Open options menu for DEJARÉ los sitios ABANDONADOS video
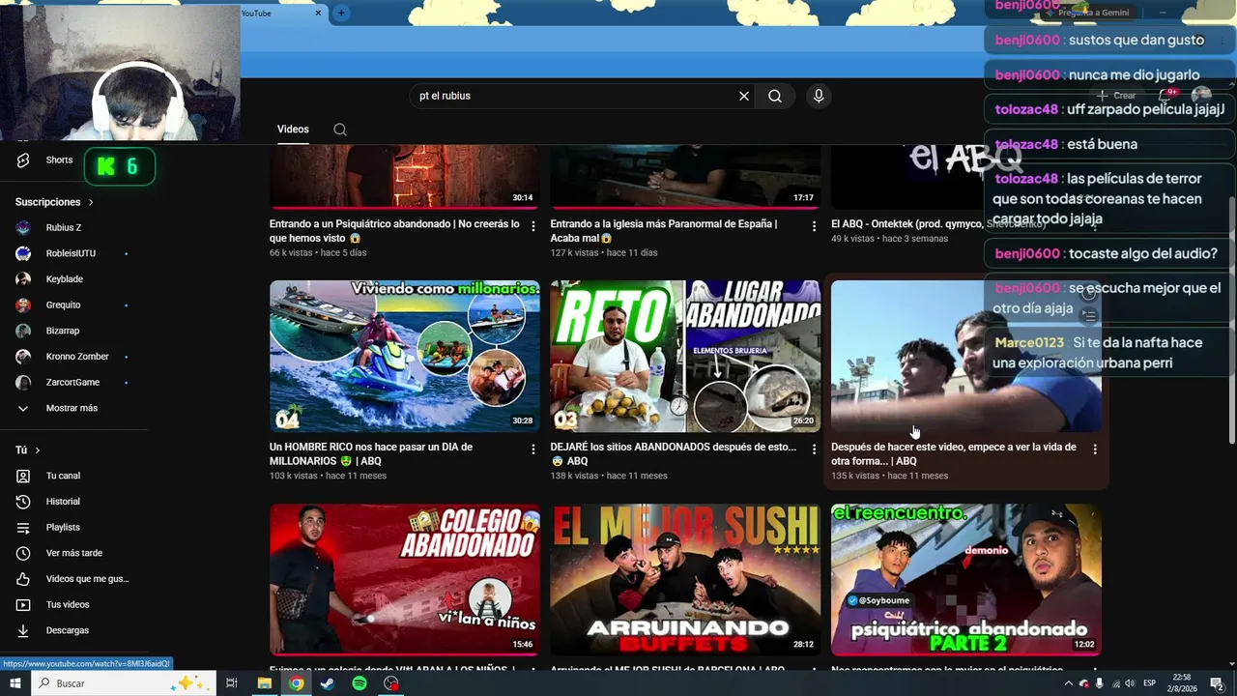This screenshot has width=1237, height=696. pos(814,449)
